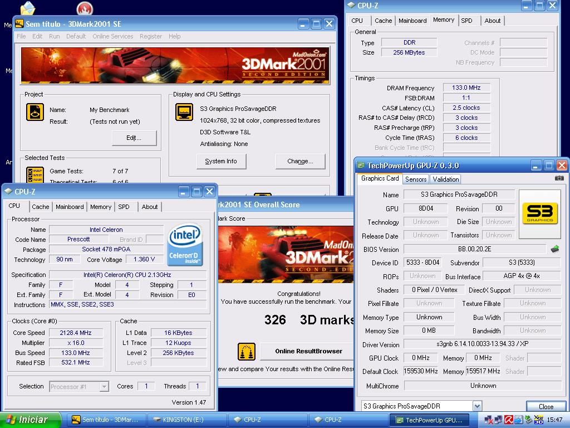Click the red K antivirus tray icon
Image resolution: width=570 pixels, height=428 pixels.
click(x=509, y=420)
